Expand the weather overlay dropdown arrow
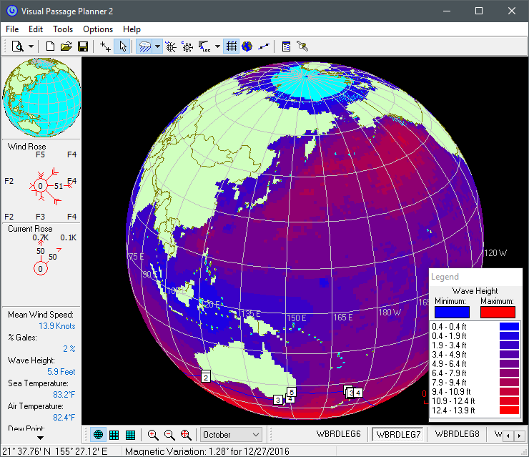 (x=157, y=46)
